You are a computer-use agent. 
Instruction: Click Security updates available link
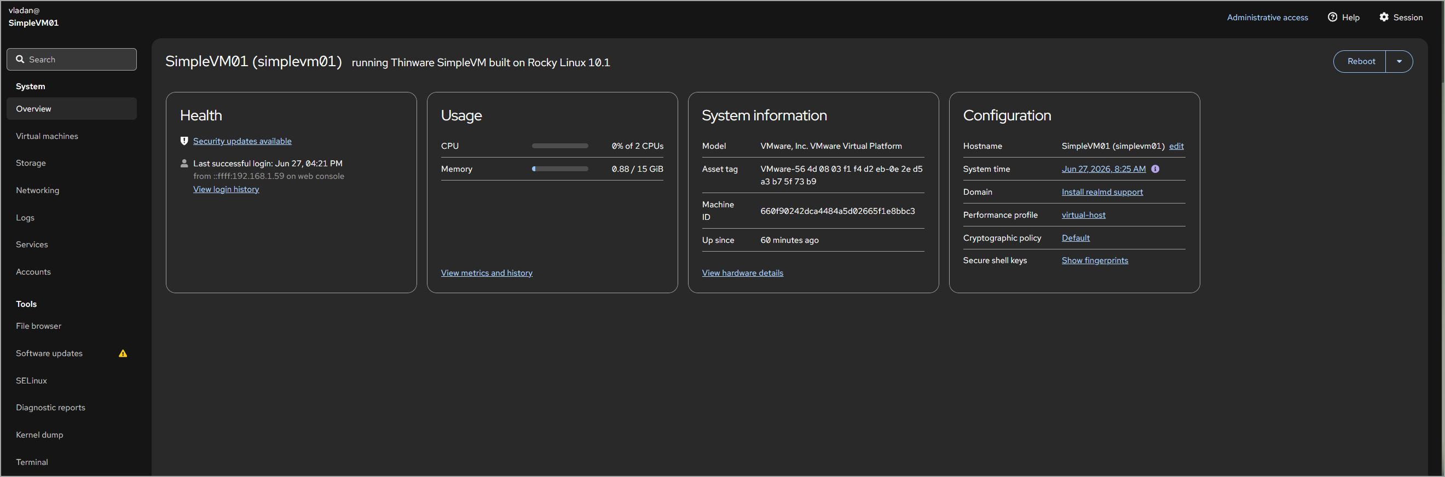click(x=242, y=141)
